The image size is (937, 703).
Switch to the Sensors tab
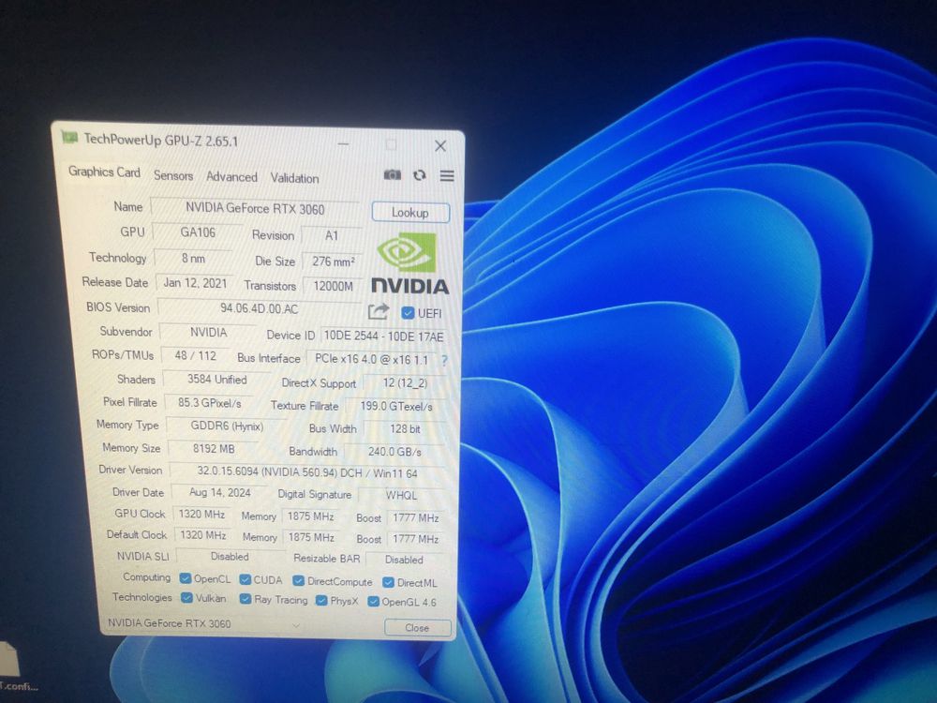[x=173, y=175]
